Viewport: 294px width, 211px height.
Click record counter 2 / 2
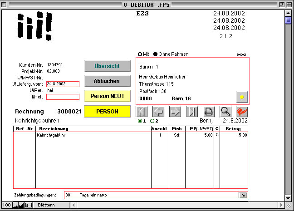click(226, 36)
